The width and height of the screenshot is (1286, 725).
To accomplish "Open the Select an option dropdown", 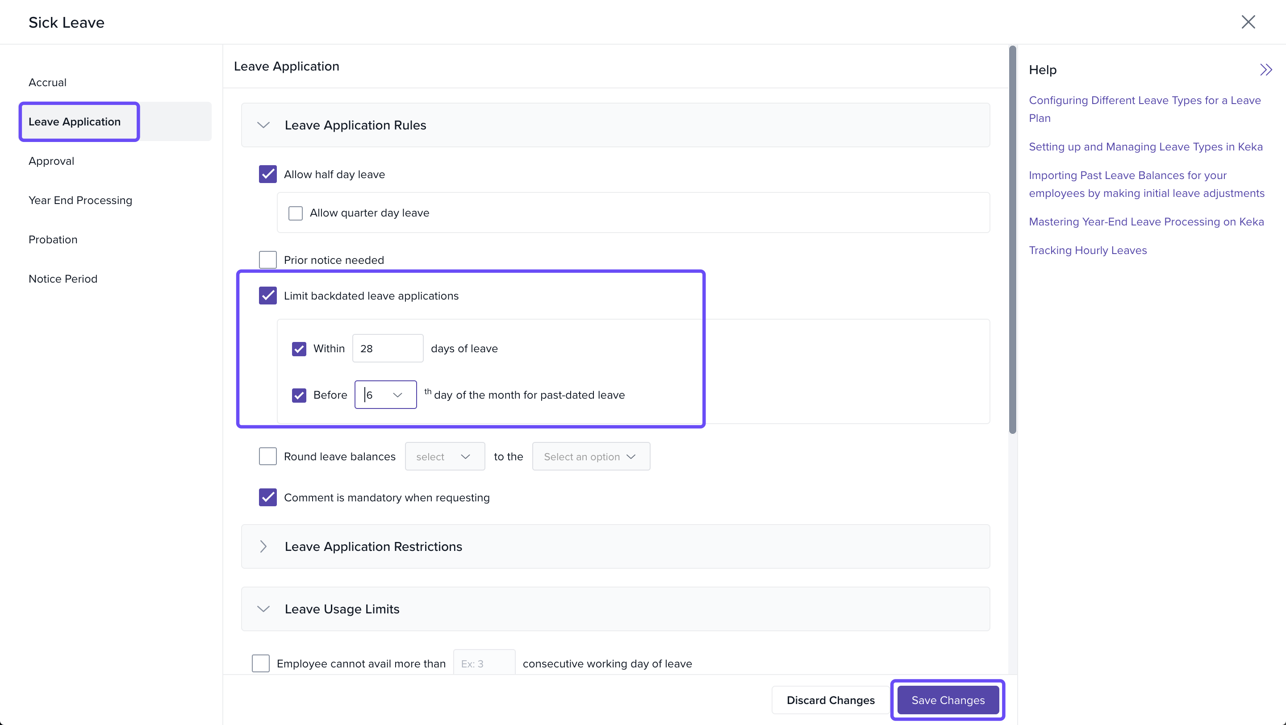I will point(591,457).
